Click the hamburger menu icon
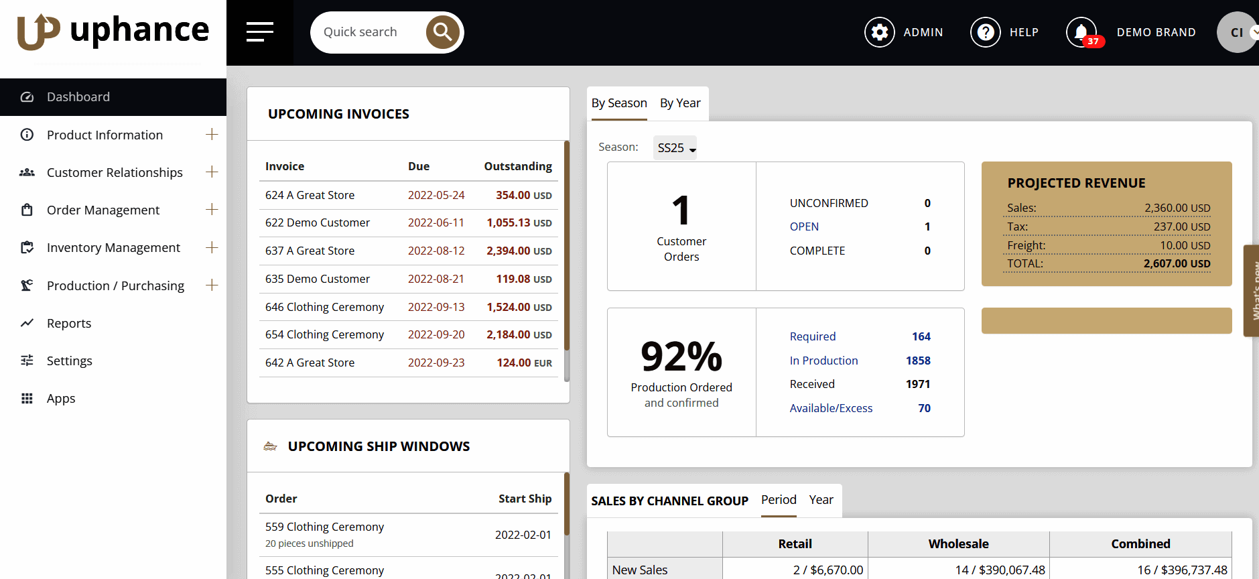Screen dimensions: 1259x579 [259, 32]
